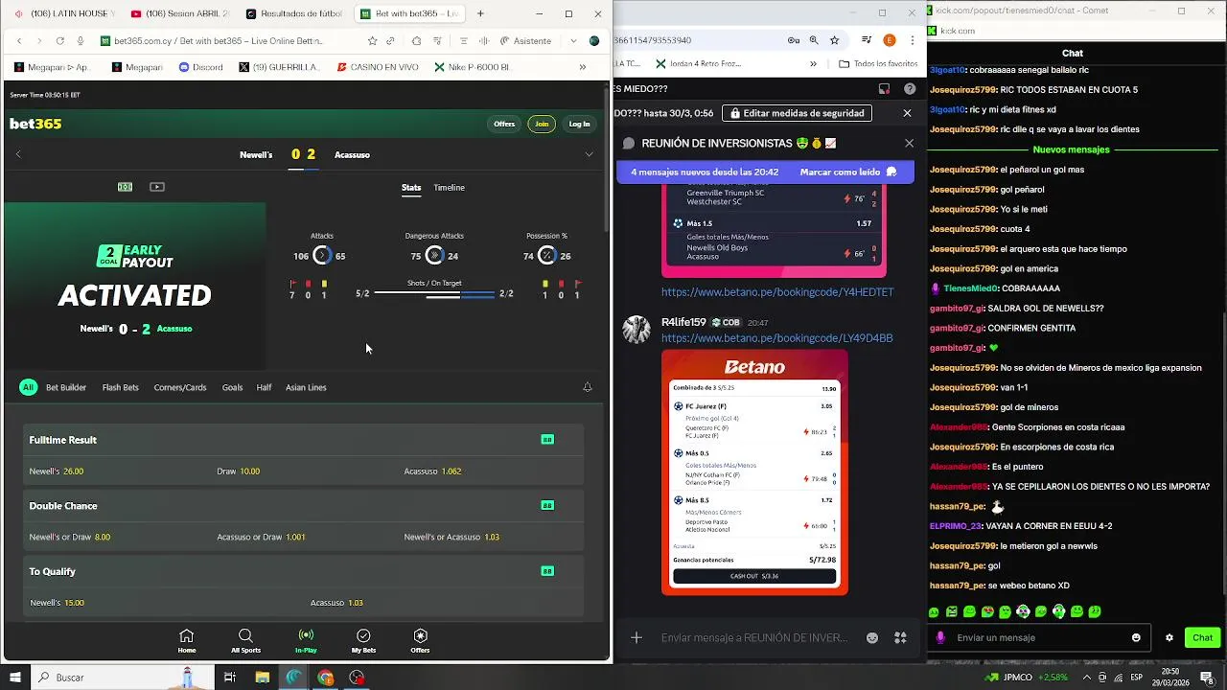Open the Betano bet slip image thumbnail
This screenshot has height=690, width=1227.
[x=754, y=472]
